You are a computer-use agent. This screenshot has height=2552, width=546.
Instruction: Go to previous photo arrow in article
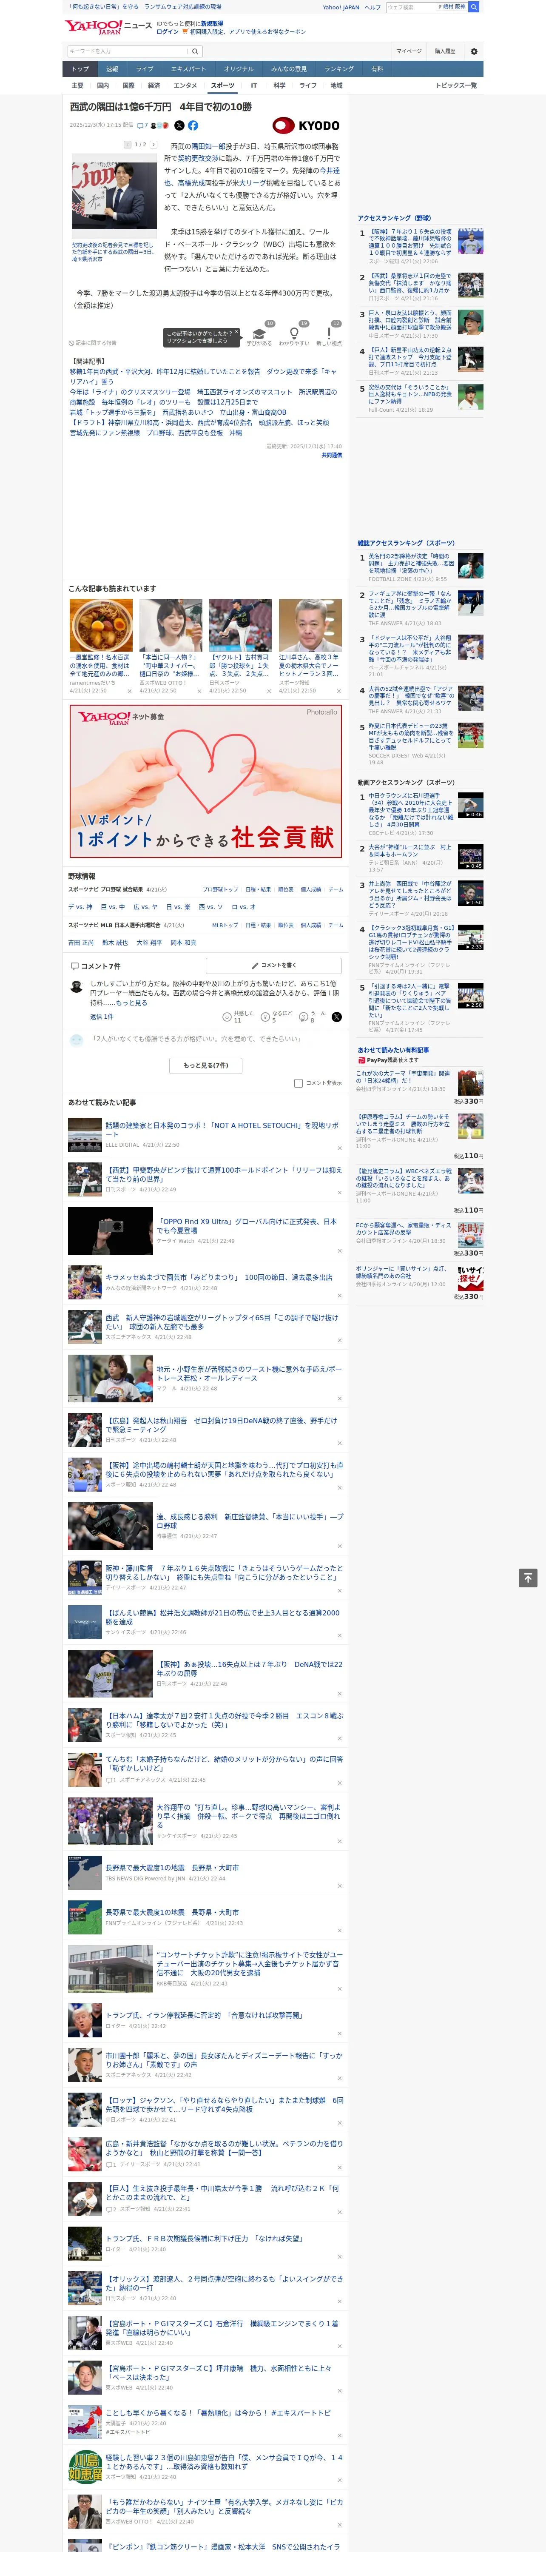coord(128,145)
